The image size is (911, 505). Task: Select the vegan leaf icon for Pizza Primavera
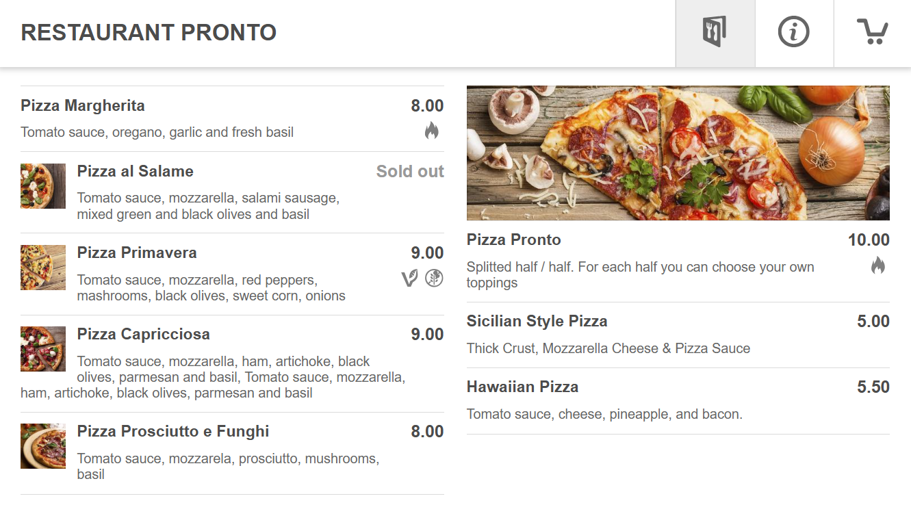pos(409,279)
